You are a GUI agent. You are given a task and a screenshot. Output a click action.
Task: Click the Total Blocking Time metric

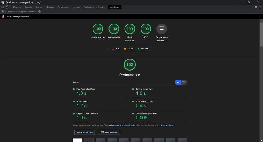(159, 104)
